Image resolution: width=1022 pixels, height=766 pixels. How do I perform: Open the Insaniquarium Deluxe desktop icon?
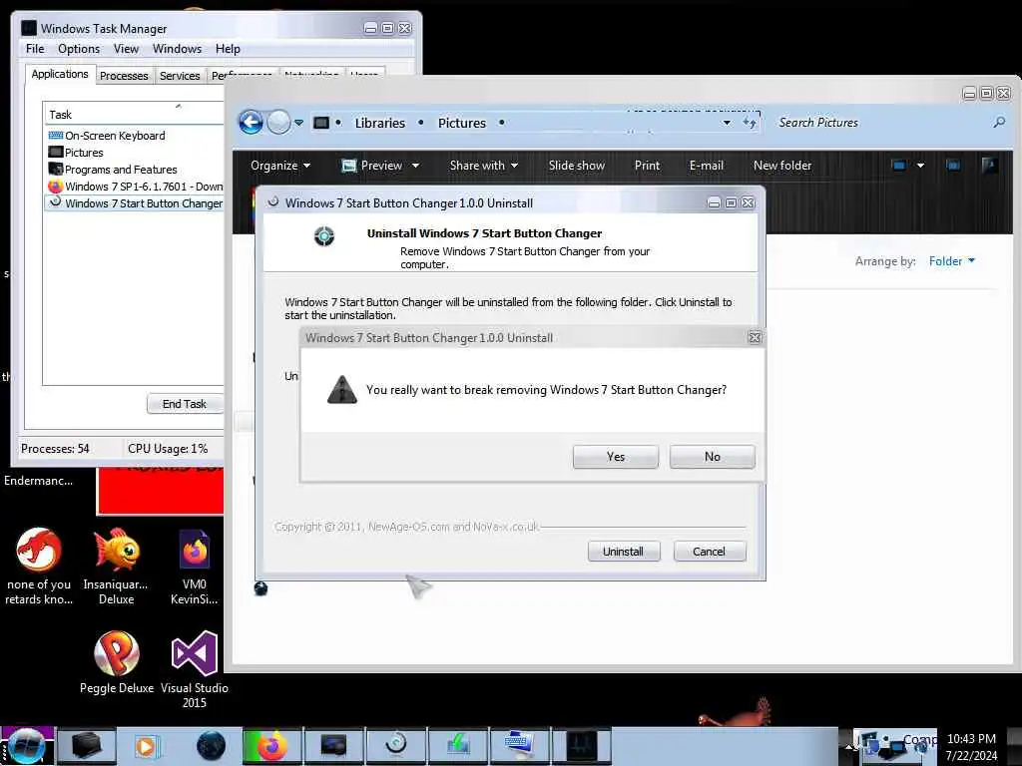click(116, 566)
